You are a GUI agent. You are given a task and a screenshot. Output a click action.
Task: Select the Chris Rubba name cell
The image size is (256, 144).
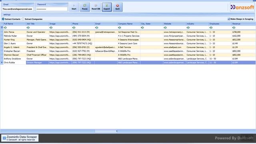pos(14,62)
